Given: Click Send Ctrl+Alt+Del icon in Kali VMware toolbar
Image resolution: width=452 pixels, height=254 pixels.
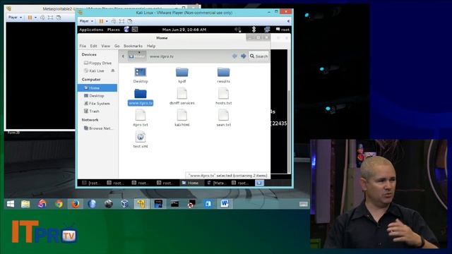Looking at the screenshot, I should click(114, 21).
